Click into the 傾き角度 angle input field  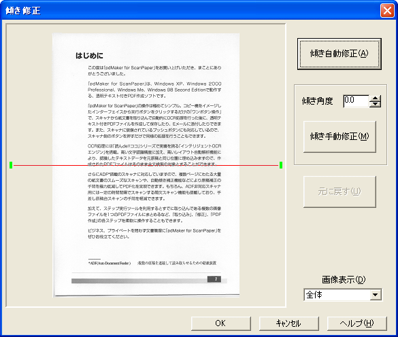[x=356, y=101]
